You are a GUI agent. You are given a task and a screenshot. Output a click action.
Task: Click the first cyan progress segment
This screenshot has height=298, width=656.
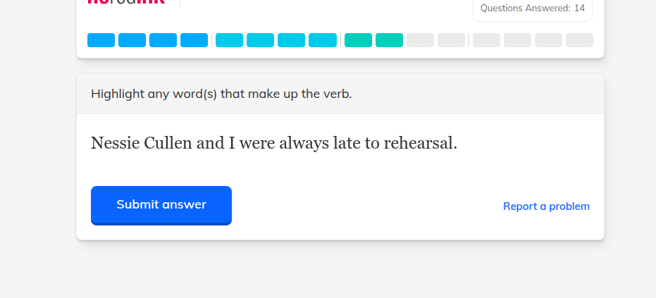229,40
